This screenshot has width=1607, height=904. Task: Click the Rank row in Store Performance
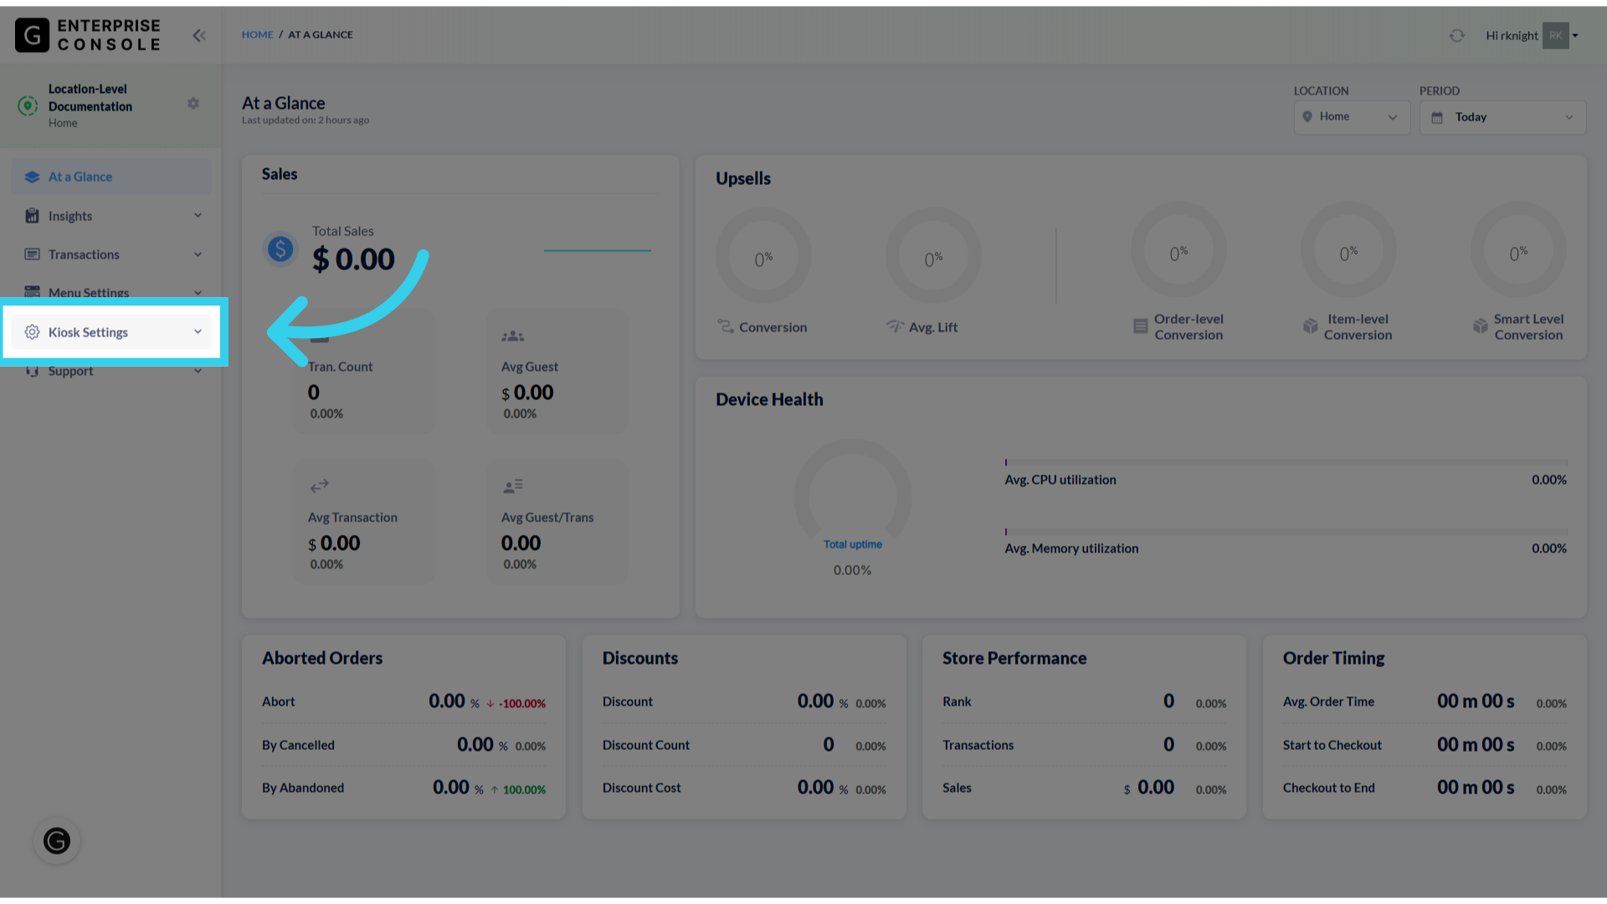coord(1084,701)
